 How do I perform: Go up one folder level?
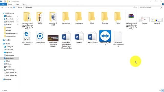tap(11, 8)
